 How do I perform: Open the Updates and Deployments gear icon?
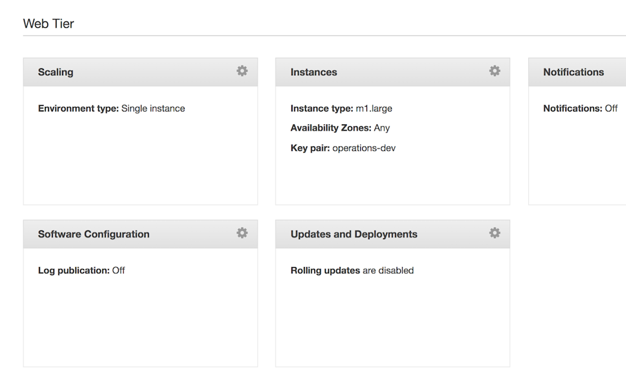tap(494, 233)
